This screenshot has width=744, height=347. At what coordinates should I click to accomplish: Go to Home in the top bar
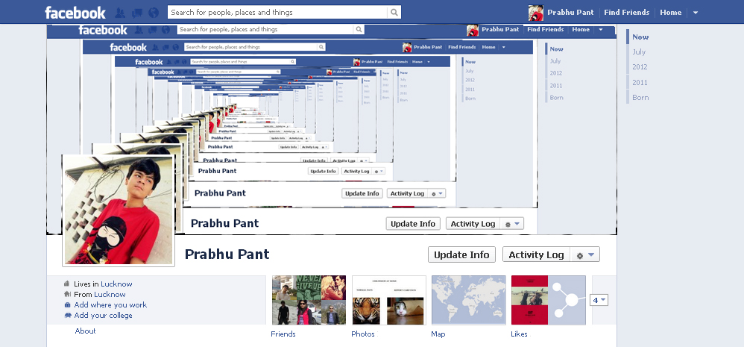click(x=670, y=13)
